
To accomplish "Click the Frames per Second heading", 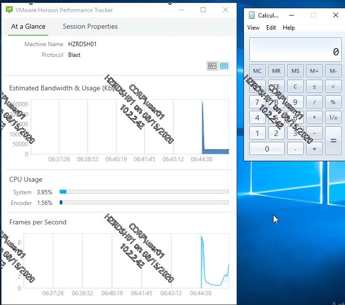I will tap(38, 222).
